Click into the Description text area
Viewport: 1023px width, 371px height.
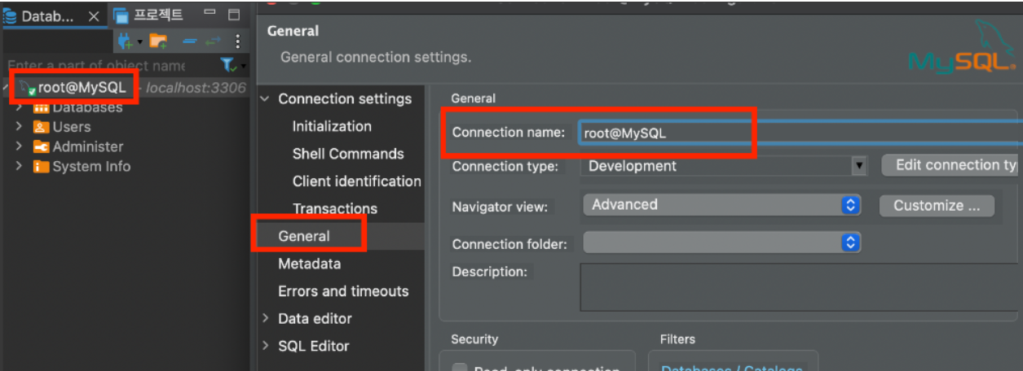tap(800, 286)
